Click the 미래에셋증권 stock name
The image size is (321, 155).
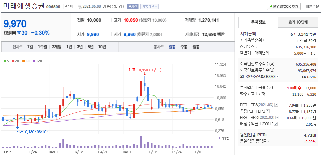click(24, 6)
